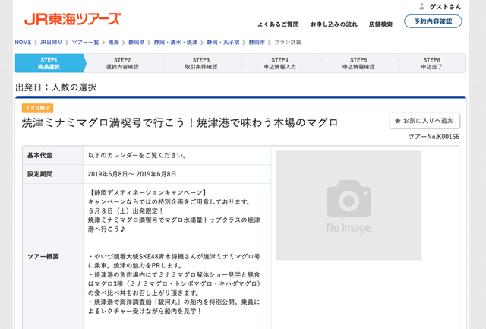Add tour with お気に入りへ追加 button

pyautogui.click(x=424, y=121)
